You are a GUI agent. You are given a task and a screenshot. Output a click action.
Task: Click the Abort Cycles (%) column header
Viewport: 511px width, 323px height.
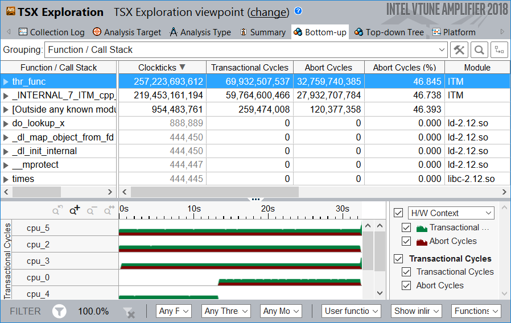pyautogui.click(x=405, y=68)
